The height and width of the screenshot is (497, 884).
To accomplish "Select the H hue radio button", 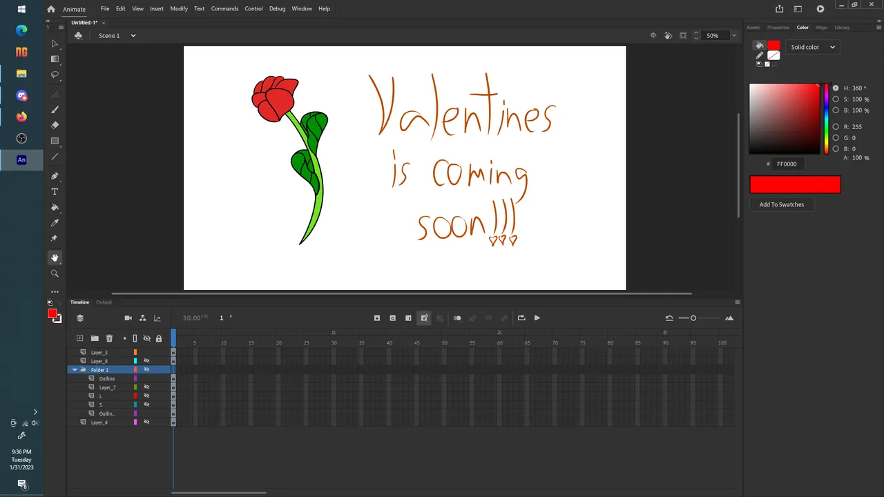I will pyautogui.click(x=836, y=88).
